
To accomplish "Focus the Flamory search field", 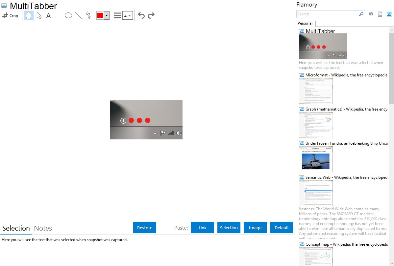I will (x=328, y=14).
